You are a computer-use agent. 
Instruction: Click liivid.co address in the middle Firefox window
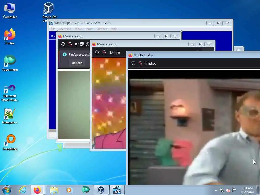tap(114, 53)
